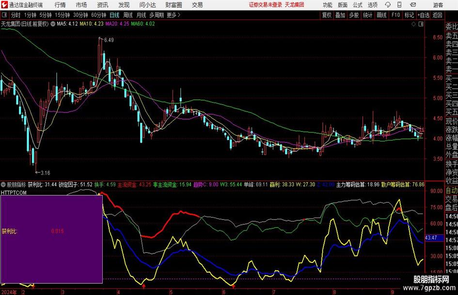Click the 画线 drawing button
The height and width of the screenshot is (295, 458).
pos(381,15)
